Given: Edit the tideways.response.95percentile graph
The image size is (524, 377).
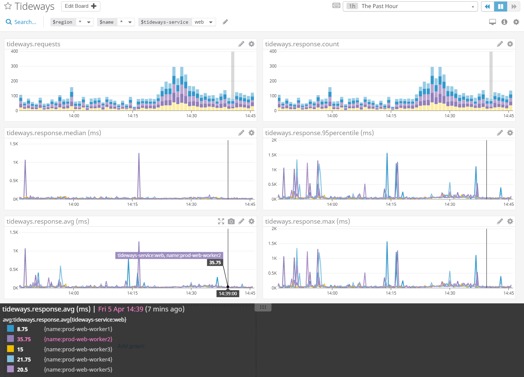Looking at the screenshot, I should coord(500,133).
